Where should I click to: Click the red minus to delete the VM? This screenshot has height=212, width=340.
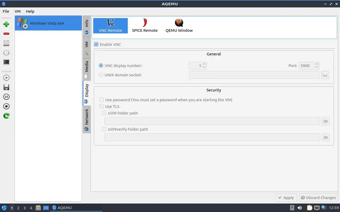coord(6,34)
